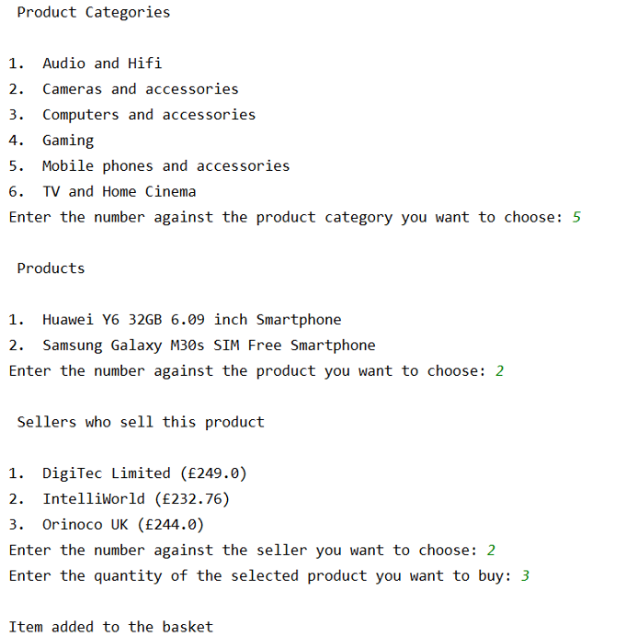Select the 'Audio and Hifi' category line
This screenshot has width=626, height=637.
[101, 63]
